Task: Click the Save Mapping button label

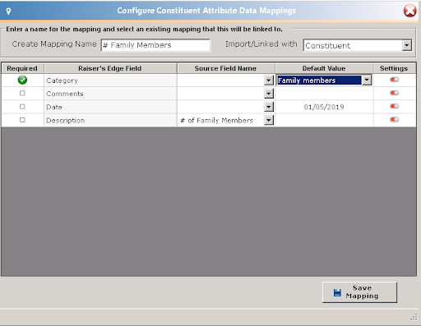Action: tap(362, 292)
